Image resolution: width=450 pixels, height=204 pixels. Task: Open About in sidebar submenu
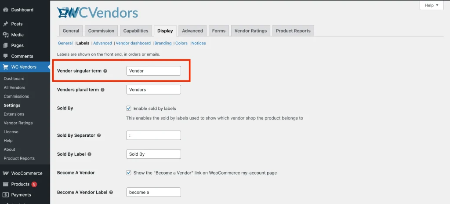(10, 149)
